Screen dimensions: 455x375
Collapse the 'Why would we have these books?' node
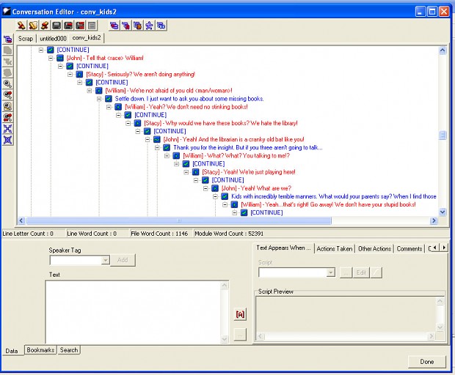[x=128, y=123]
